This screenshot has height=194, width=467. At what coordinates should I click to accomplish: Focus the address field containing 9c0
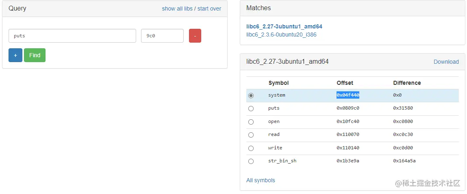pyautogui.click(x=162, y=36)
